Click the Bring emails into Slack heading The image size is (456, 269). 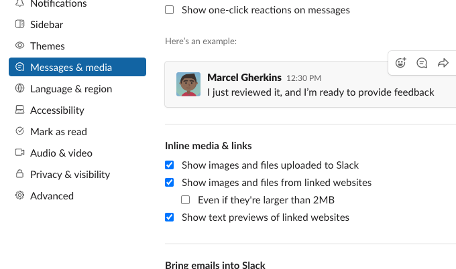(215, 265)
